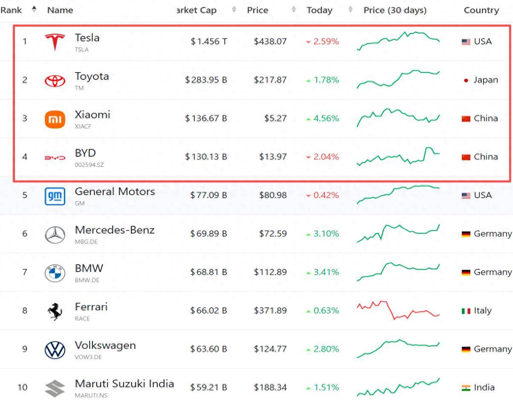Click the Tesla logo icon
This screenshot has height=403, width=513.
(x=55, y=42)
